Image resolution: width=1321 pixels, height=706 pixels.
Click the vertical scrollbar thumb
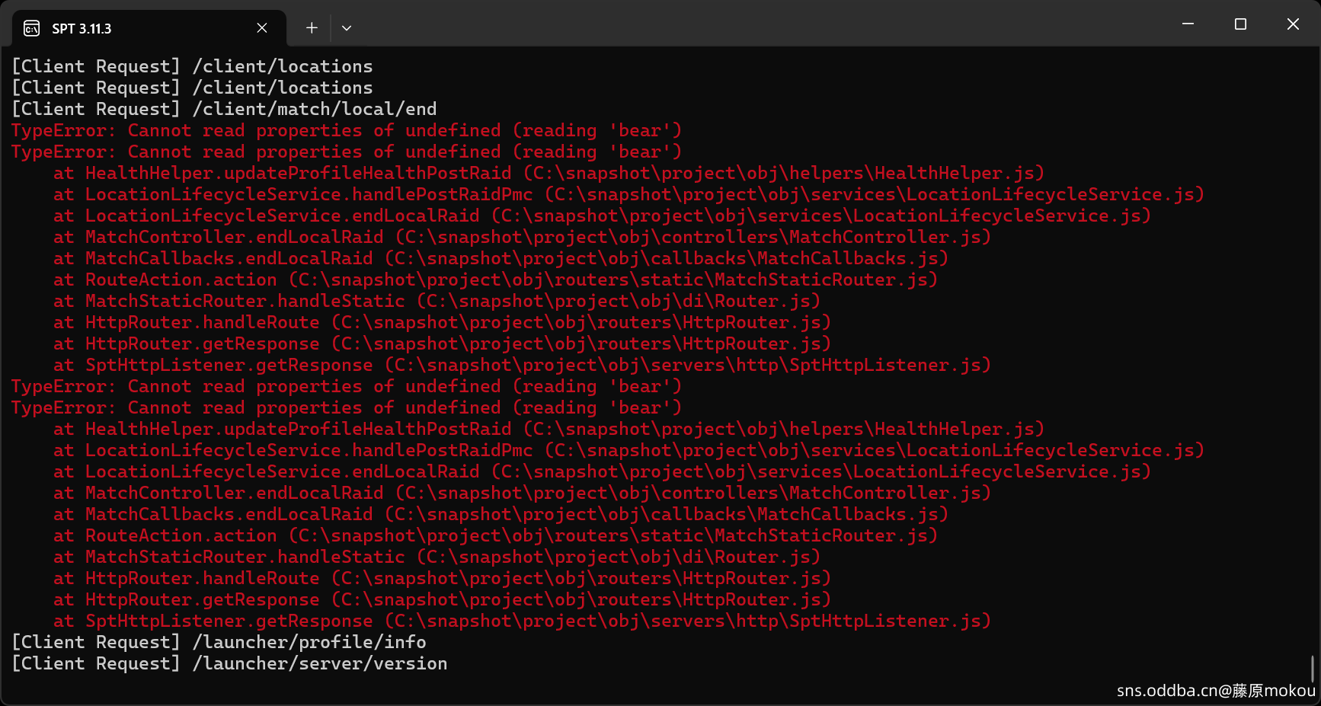[1313, 669]
